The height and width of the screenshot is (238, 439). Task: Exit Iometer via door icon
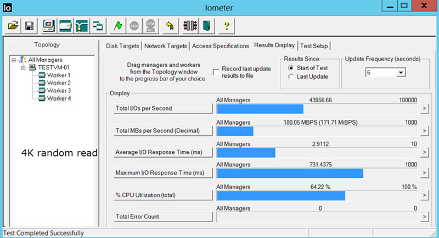click(207, 26)
